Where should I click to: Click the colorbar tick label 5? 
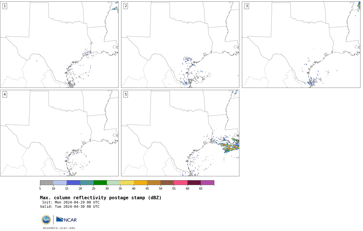(x=40, y=188)
